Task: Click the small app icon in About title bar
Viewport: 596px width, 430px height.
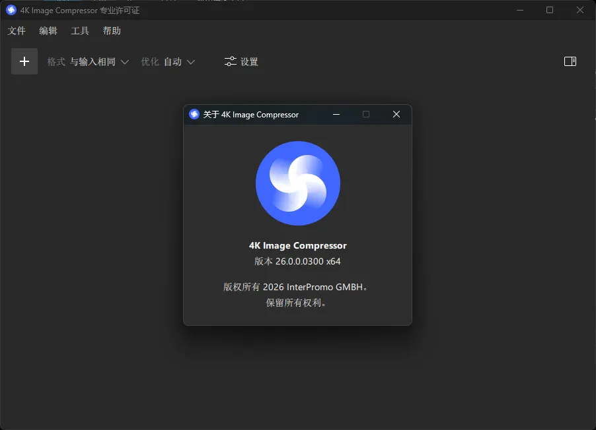Action: pyautogui.click(x=194, y=114)
